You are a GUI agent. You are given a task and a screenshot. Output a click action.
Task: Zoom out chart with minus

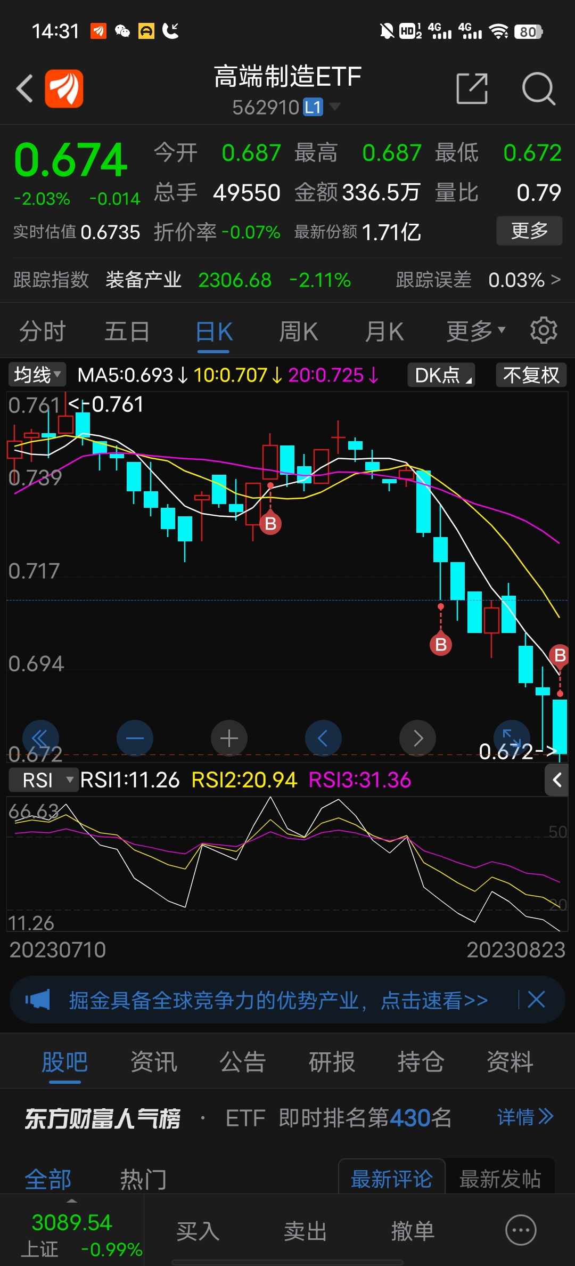click(x=135, y=738)
